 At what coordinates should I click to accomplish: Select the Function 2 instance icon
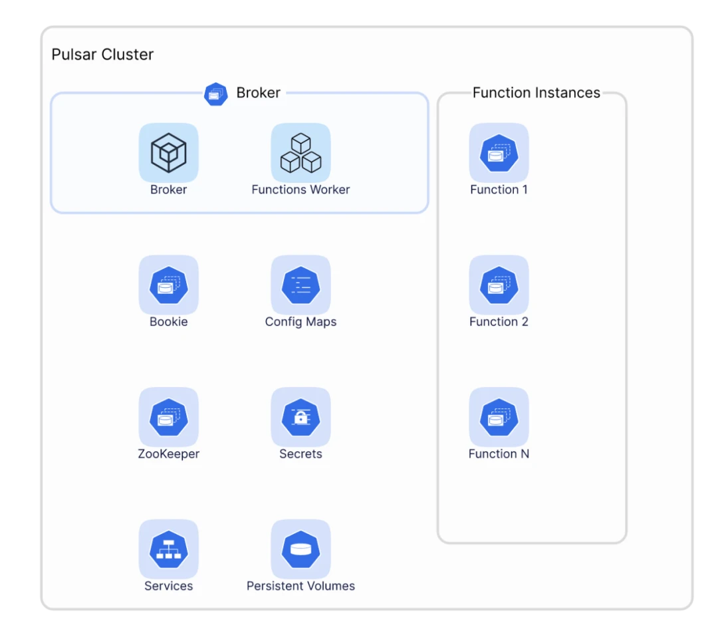pyautogui.click(x=499, y=285)
